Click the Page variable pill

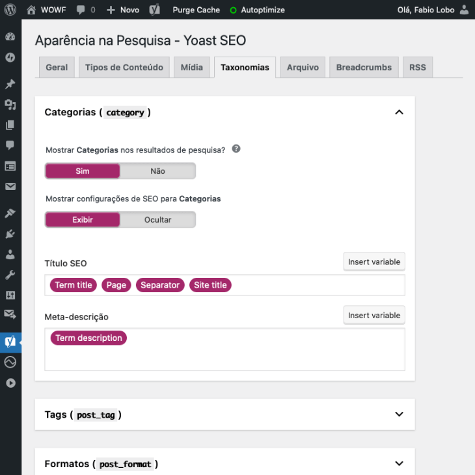(116, 285)
